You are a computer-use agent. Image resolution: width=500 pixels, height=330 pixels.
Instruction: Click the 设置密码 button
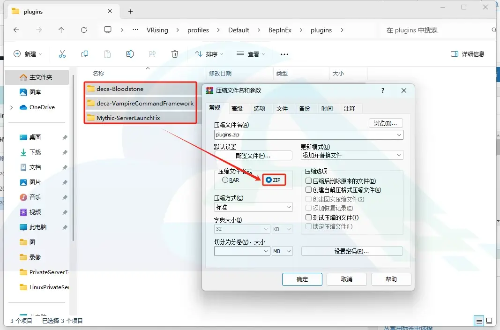[x=352, y=251]
